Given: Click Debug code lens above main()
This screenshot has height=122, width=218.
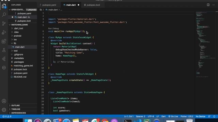Looking at the screenshot, I should [x=56, y=28].
